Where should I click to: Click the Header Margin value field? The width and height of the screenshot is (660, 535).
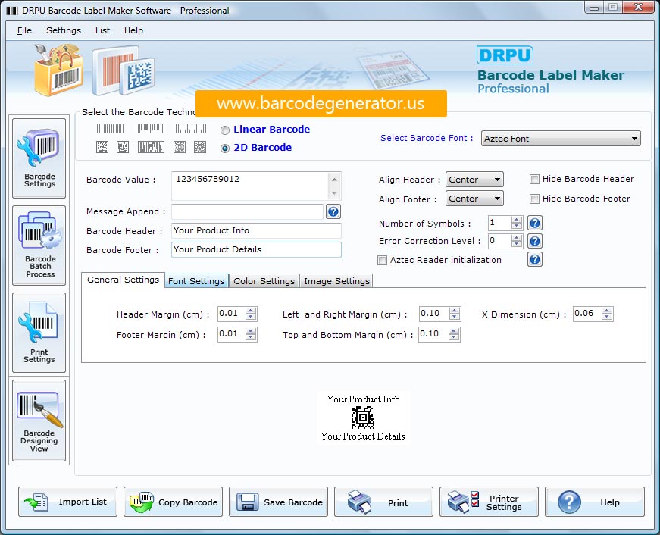pos(232,314)
